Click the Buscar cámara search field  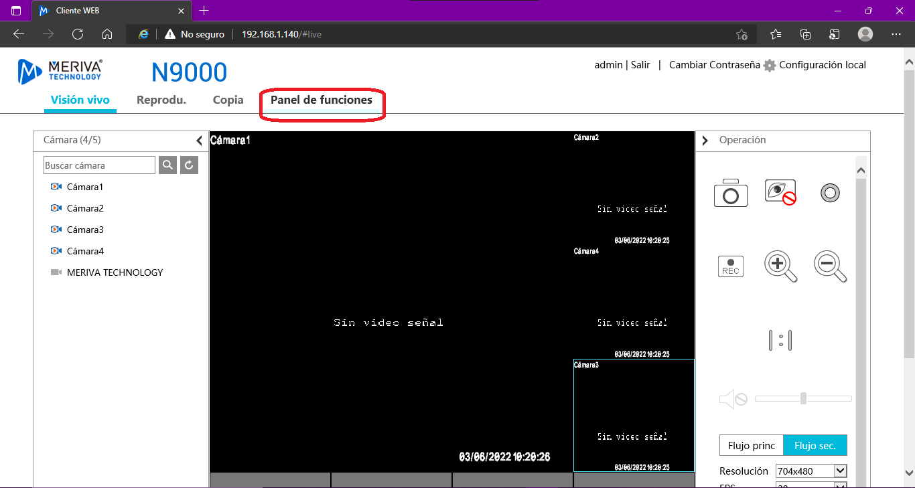(99, 165)
